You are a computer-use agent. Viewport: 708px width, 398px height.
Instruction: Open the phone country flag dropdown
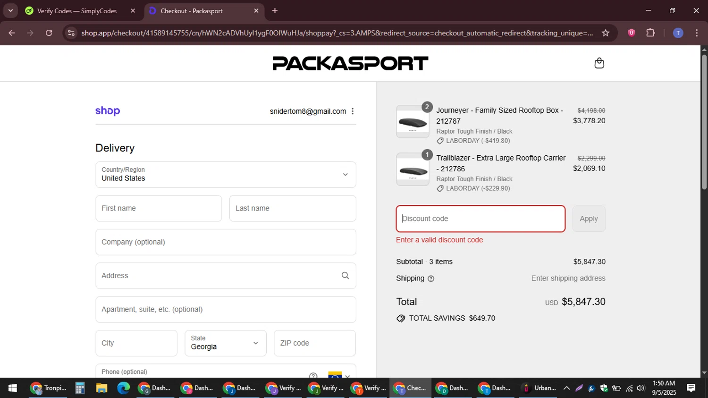(339, 376)
